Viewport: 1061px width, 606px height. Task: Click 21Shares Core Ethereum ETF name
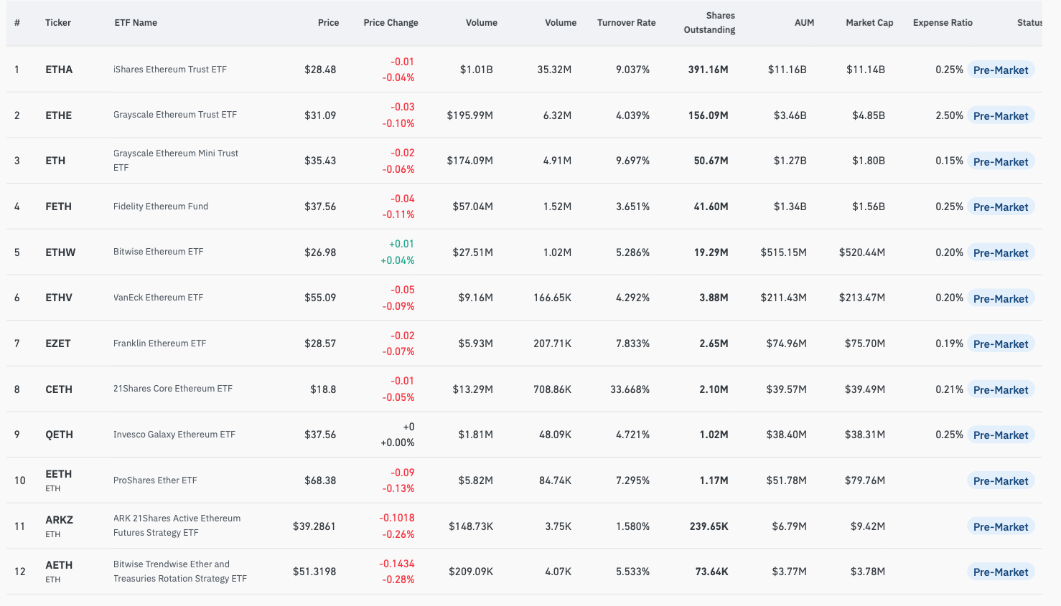[173, 389]
